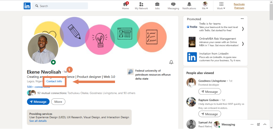
Task: Click the Trello ad arrow chevron
Action: point(243,29)
